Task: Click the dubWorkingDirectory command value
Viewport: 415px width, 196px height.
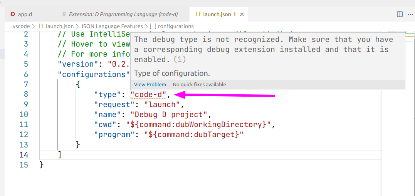Action: pyautogui.click(x=198, y=125)
